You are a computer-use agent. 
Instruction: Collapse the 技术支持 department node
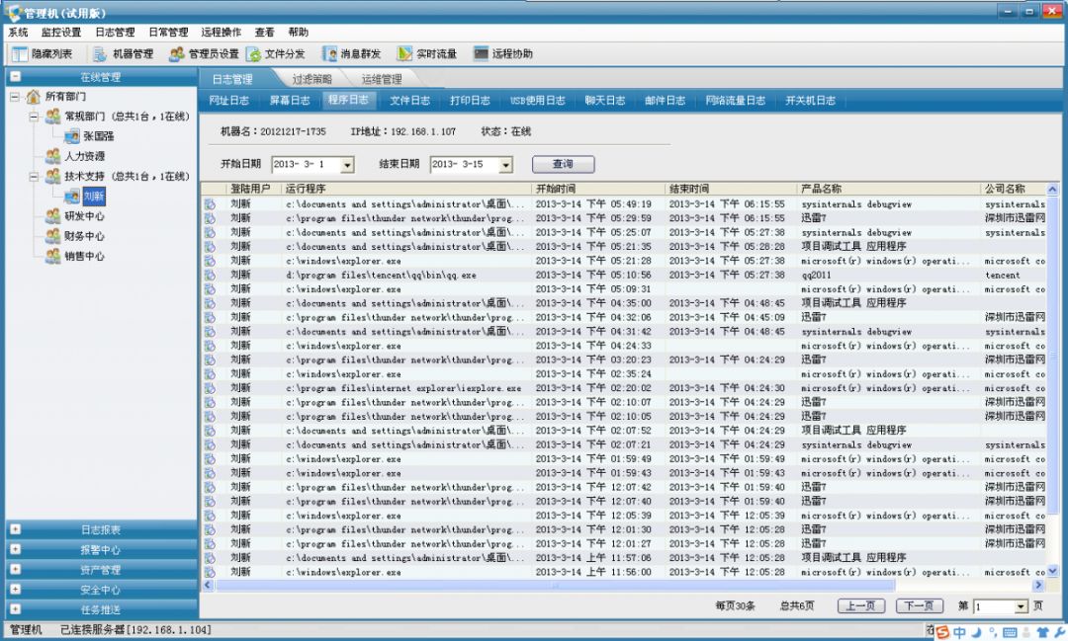pos(34,177)
